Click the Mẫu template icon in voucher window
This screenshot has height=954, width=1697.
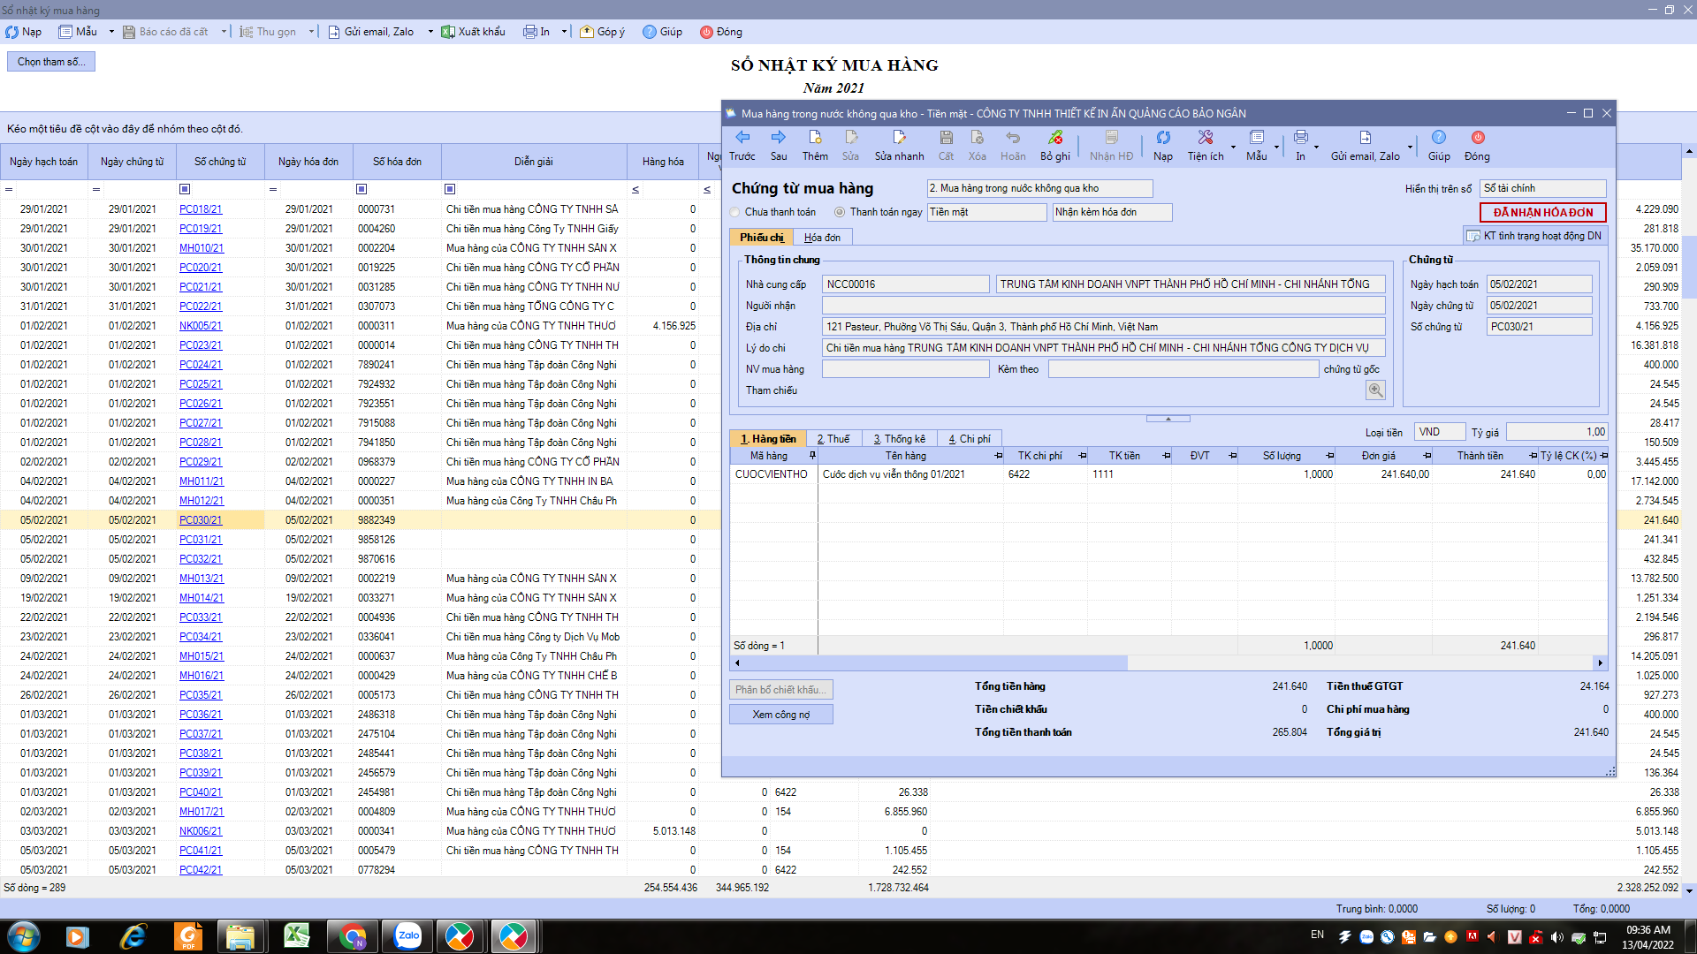[x=1256, y=138]
